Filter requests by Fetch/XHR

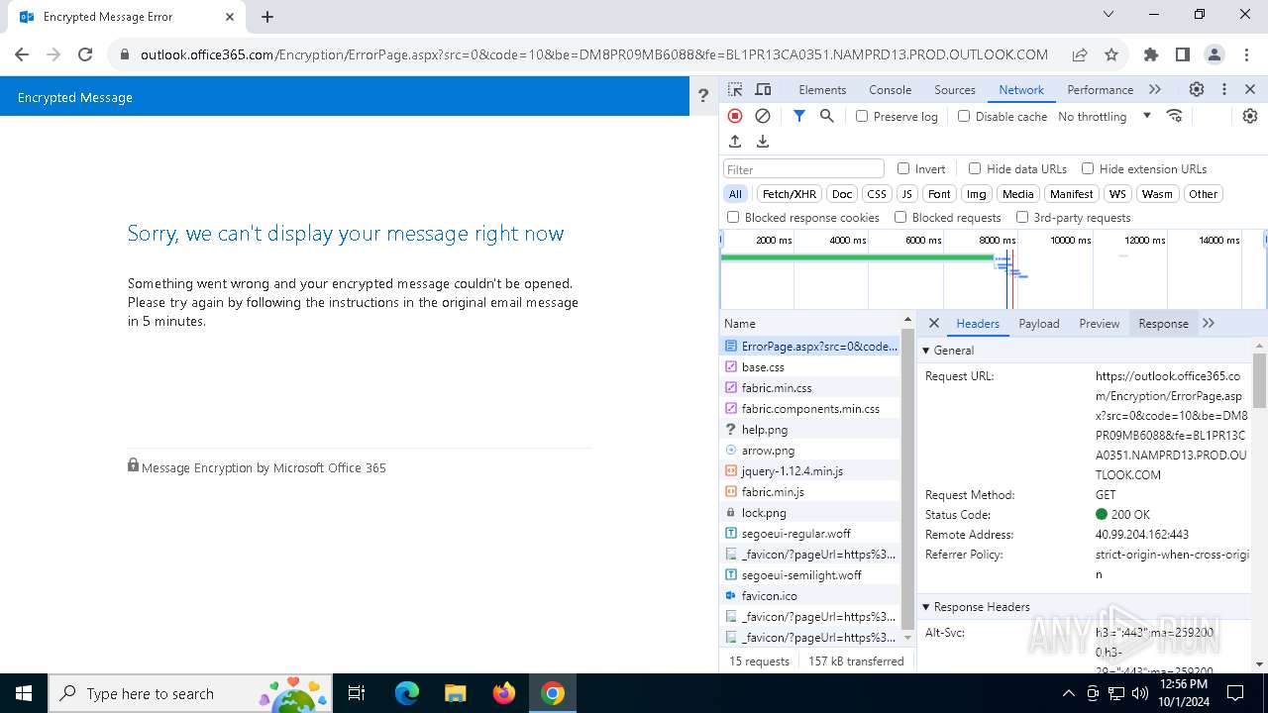coord(790,194)
